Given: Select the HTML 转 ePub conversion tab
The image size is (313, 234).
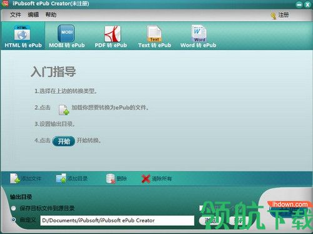Looking at the screenshot, I should pos(23,36).
